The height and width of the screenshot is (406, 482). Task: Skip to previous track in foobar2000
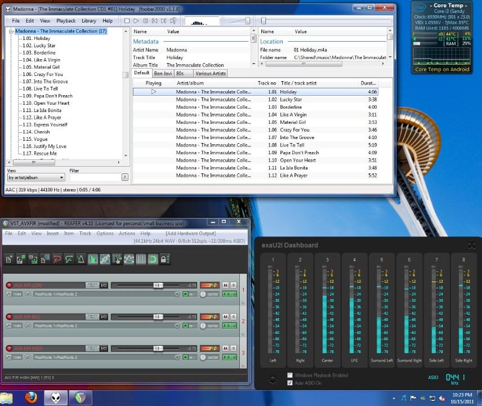pos(155,21)
